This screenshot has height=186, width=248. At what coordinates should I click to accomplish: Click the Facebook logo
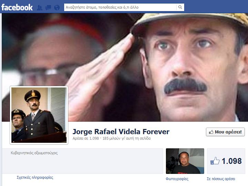tap(17, 7)
